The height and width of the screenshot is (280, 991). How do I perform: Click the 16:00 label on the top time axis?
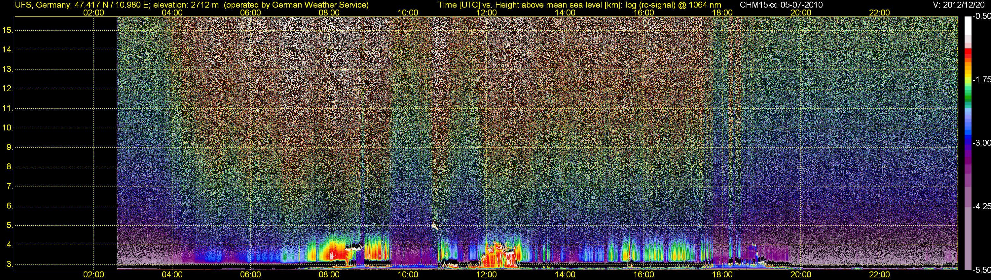643,13
